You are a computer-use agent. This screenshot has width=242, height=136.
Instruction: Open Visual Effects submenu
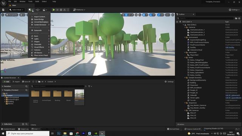click(x=39, y=47)
